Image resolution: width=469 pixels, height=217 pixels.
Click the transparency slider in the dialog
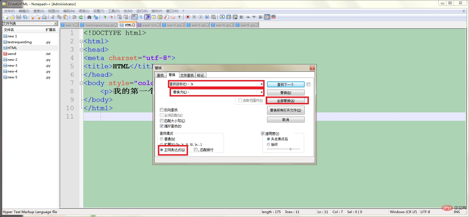pyautogui.click(x=290, y=149)
